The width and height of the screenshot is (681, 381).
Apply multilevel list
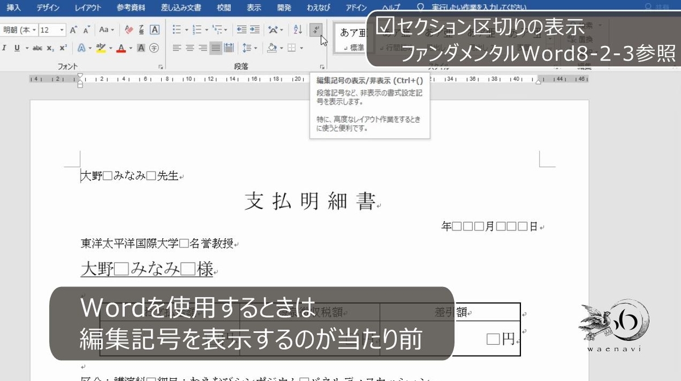pyautogui.click(x=217, y=30)
